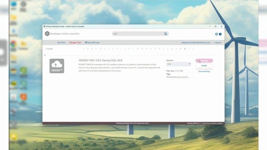Click the Tags list text
The width and height of the screenshot is (267, 150).
click(x=178, y=77)
